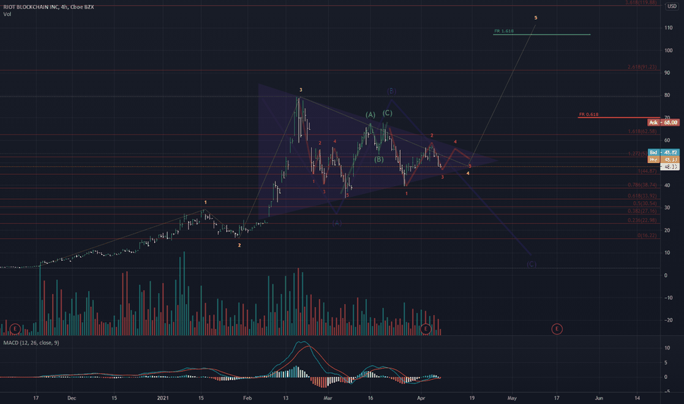The height and width of the screenshot is (404, 684).
Task: Click the Jun label on the time axis
Action: pyautogui.click(x=599, y=398)
